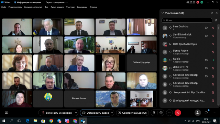Click the Поиск participant search field
Image resolution: width=220 pixels, height=124 pixels.
click(187, 20)
